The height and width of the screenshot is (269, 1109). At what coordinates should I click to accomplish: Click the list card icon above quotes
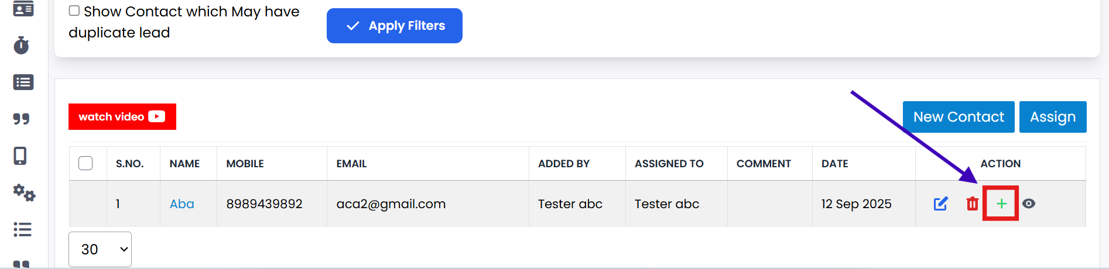click(23, 82)
